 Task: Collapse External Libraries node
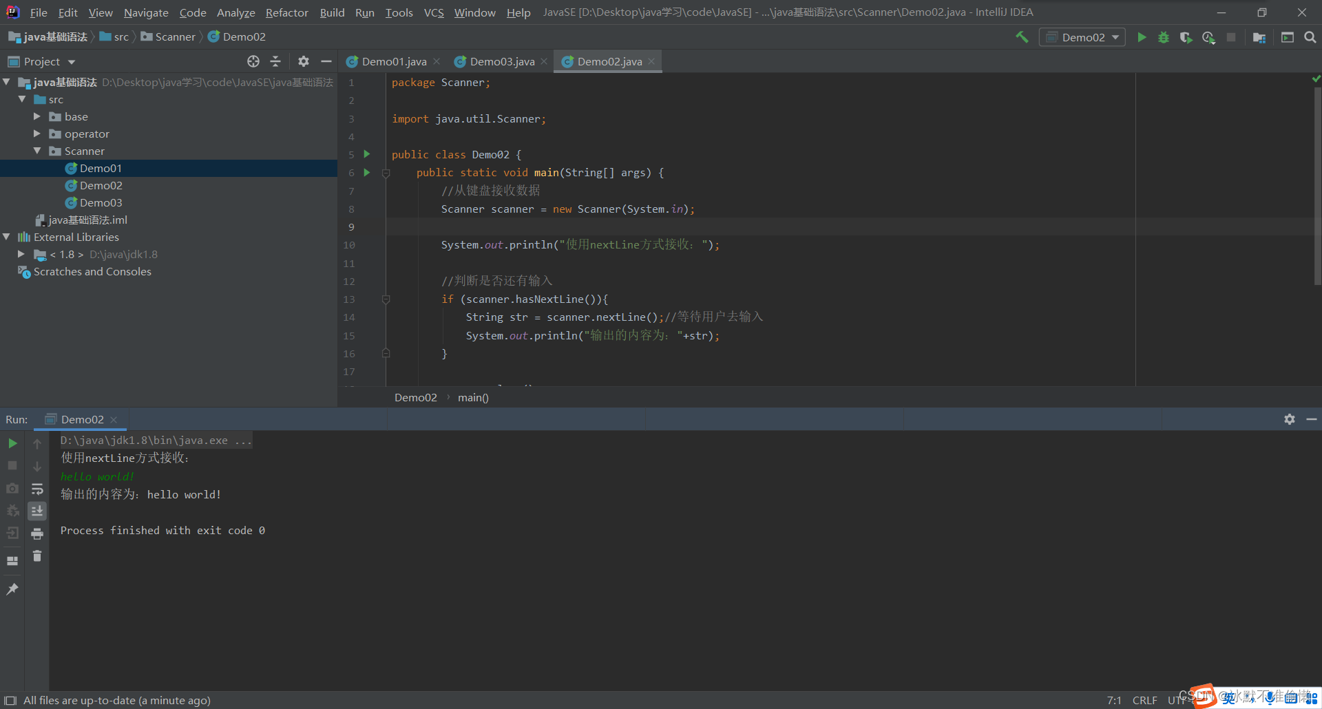pos(7,237)
